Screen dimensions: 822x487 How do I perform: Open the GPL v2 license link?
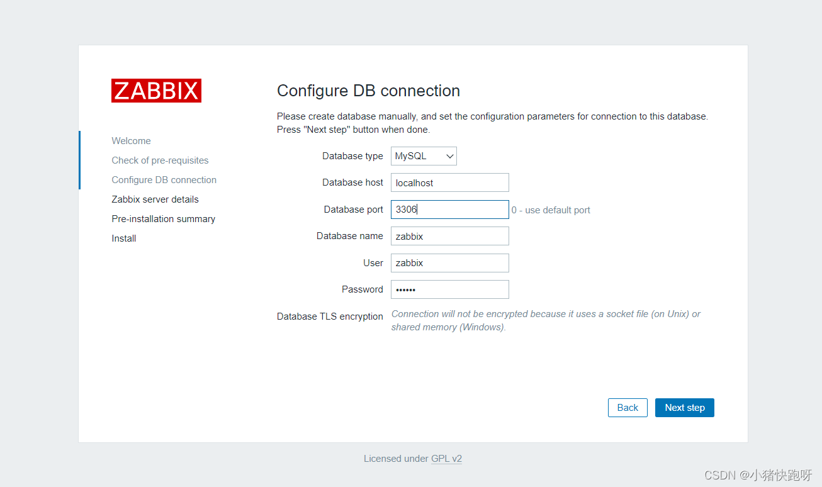[446, 458]
